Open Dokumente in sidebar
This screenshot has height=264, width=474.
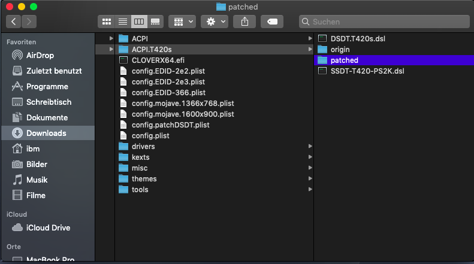point(48,117)
